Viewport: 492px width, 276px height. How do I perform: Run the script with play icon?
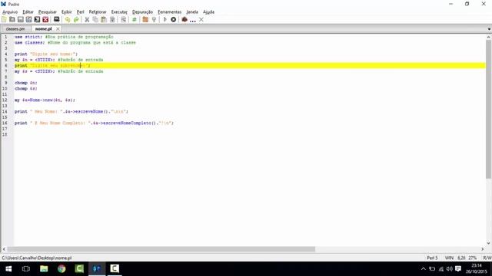click(x=165, y=19)
